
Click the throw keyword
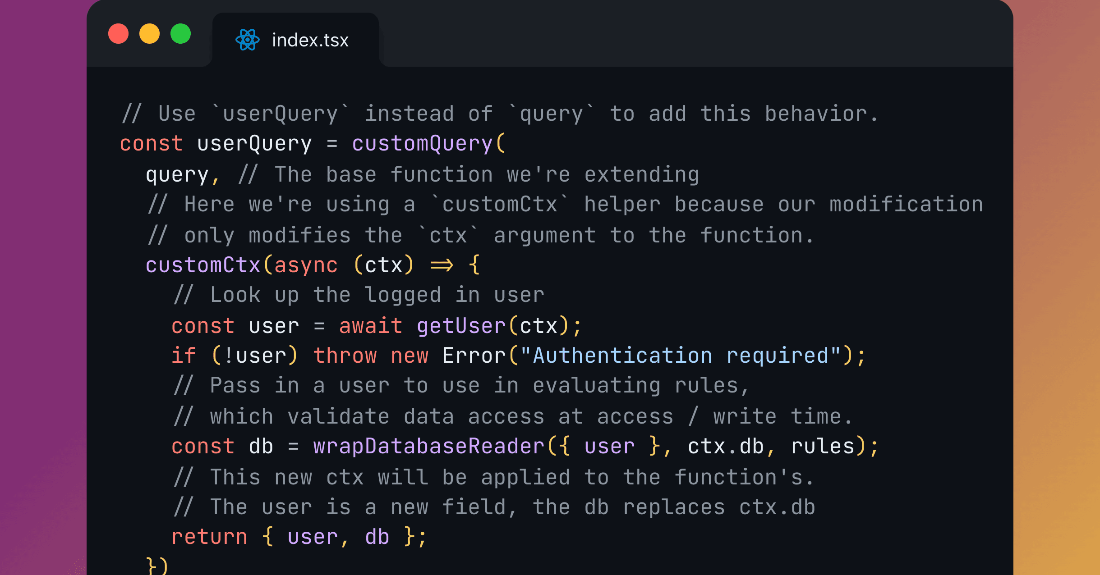coord(345,356)
